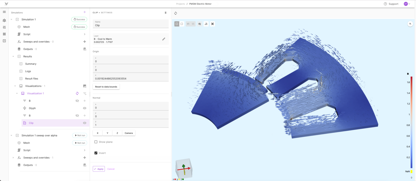The height and width of the screenshot is (181, 416).
Task: Hide the Glyph filter with its eye toggle
Action: click(84, 108)
